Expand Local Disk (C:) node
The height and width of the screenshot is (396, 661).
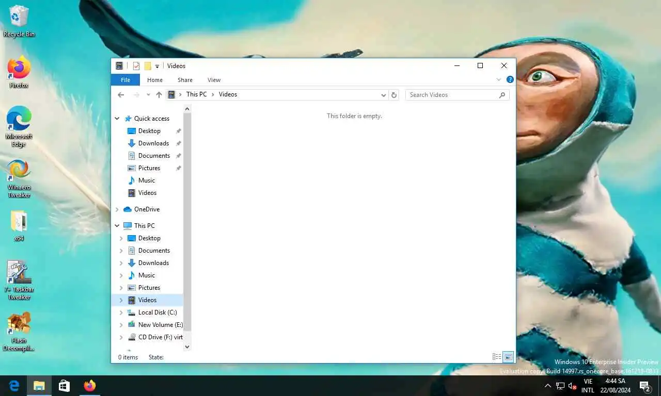pos(121,312)
